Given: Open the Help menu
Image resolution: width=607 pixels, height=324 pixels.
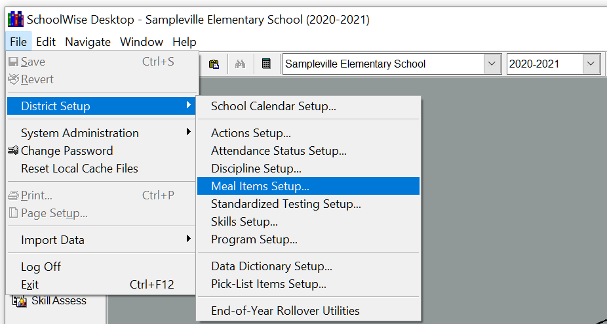Looking at the screenshot, I should 184,41.
